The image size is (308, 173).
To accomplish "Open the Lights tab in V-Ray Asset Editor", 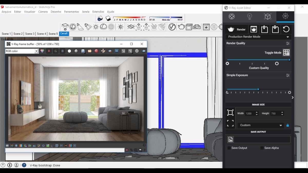I will click(x=249, y=16).
